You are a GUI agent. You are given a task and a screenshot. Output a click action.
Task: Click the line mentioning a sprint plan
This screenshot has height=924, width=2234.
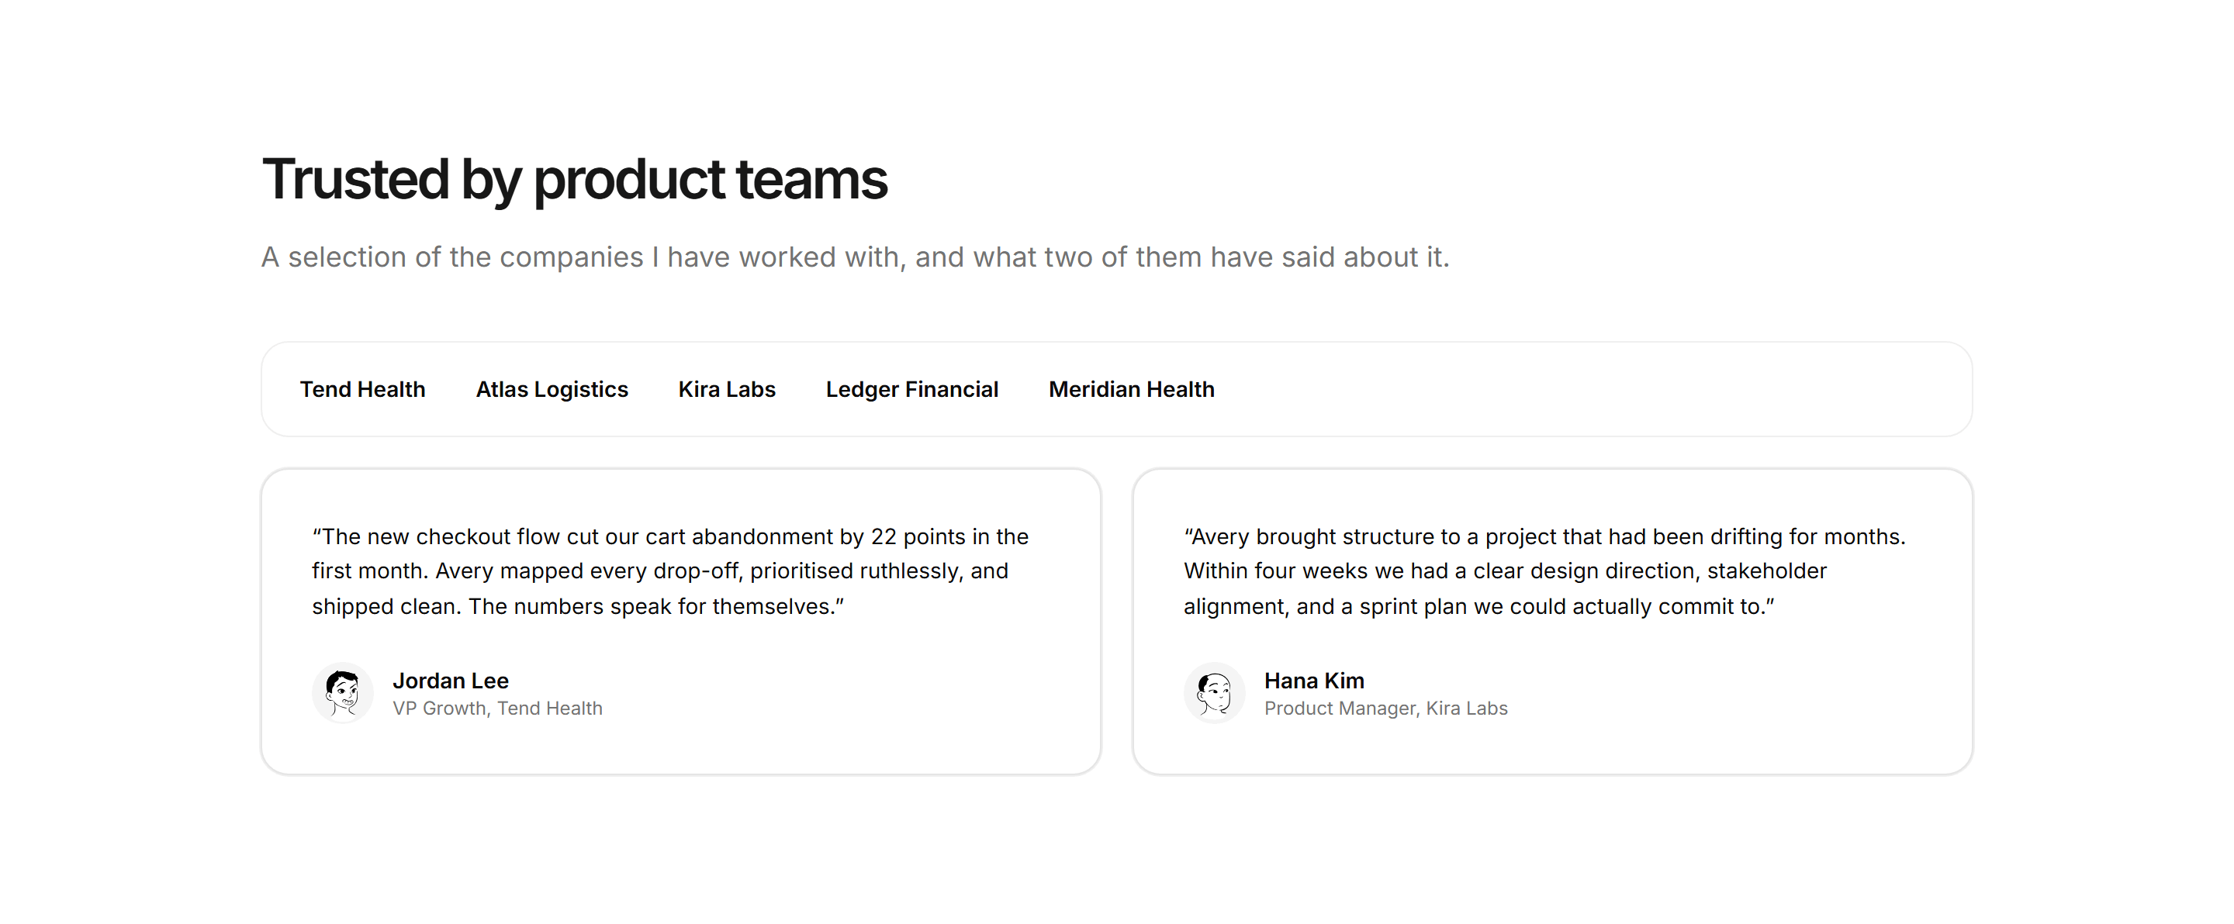click(x=1478, y=607)
